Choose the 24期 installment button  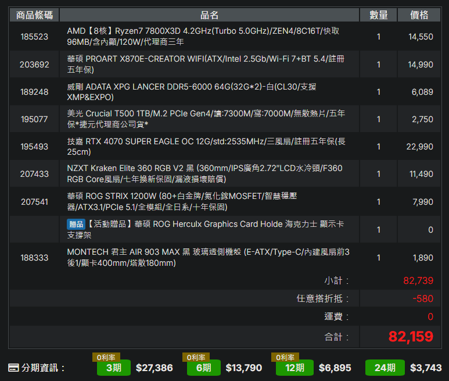(x=385, y=368)
